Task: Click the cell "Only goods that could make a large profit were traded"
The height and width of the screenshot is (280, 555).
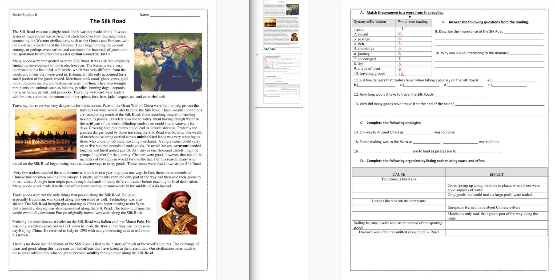Action: (497, 195)
